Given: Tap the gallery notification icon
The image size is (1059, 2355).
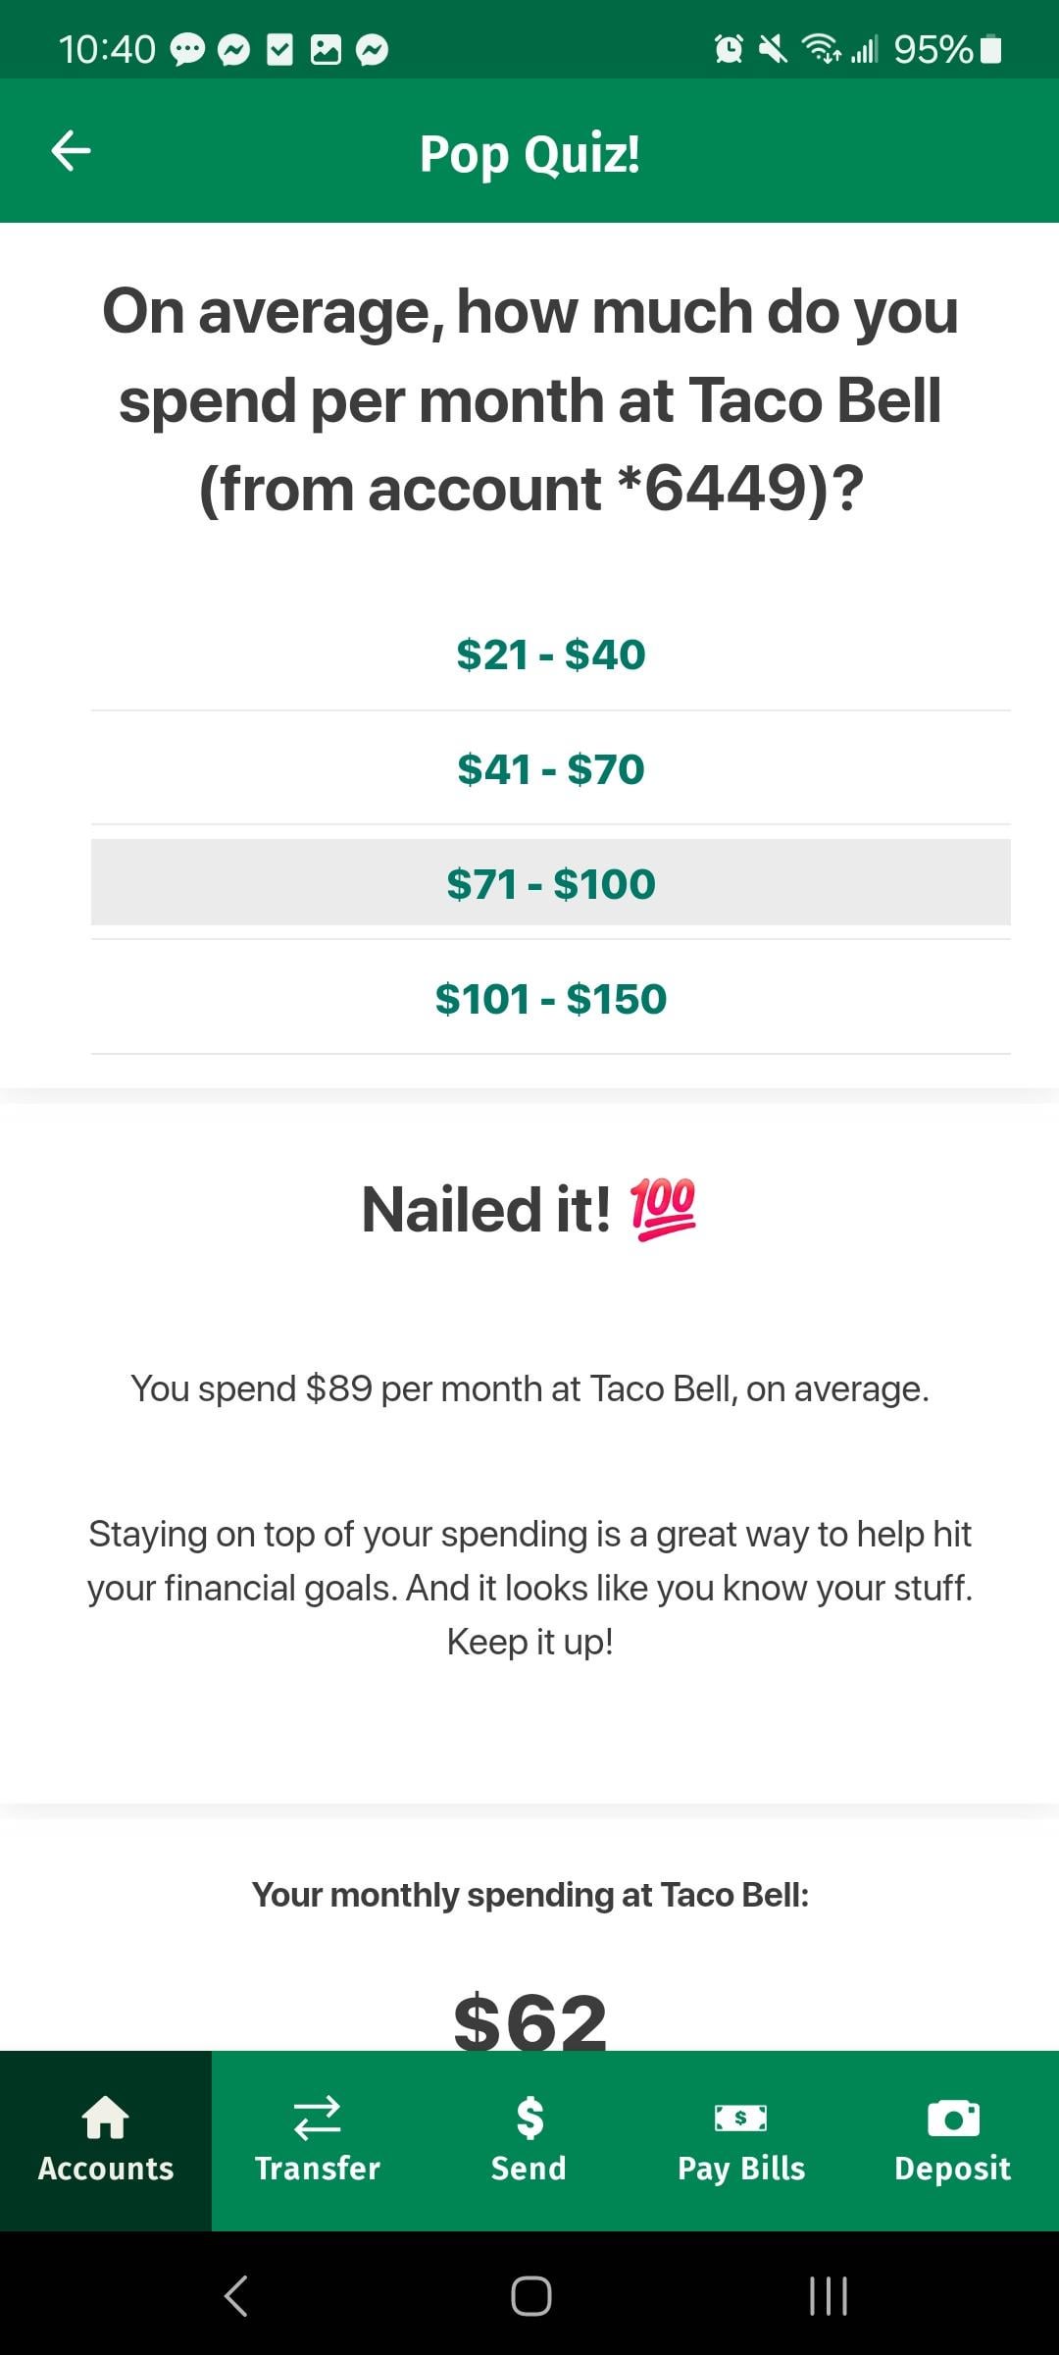Looking at the screenshot, I should [x=326, y=49].
